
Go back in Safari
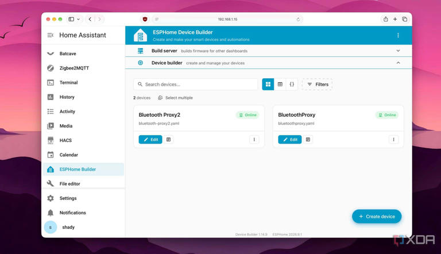coord(90,19)
